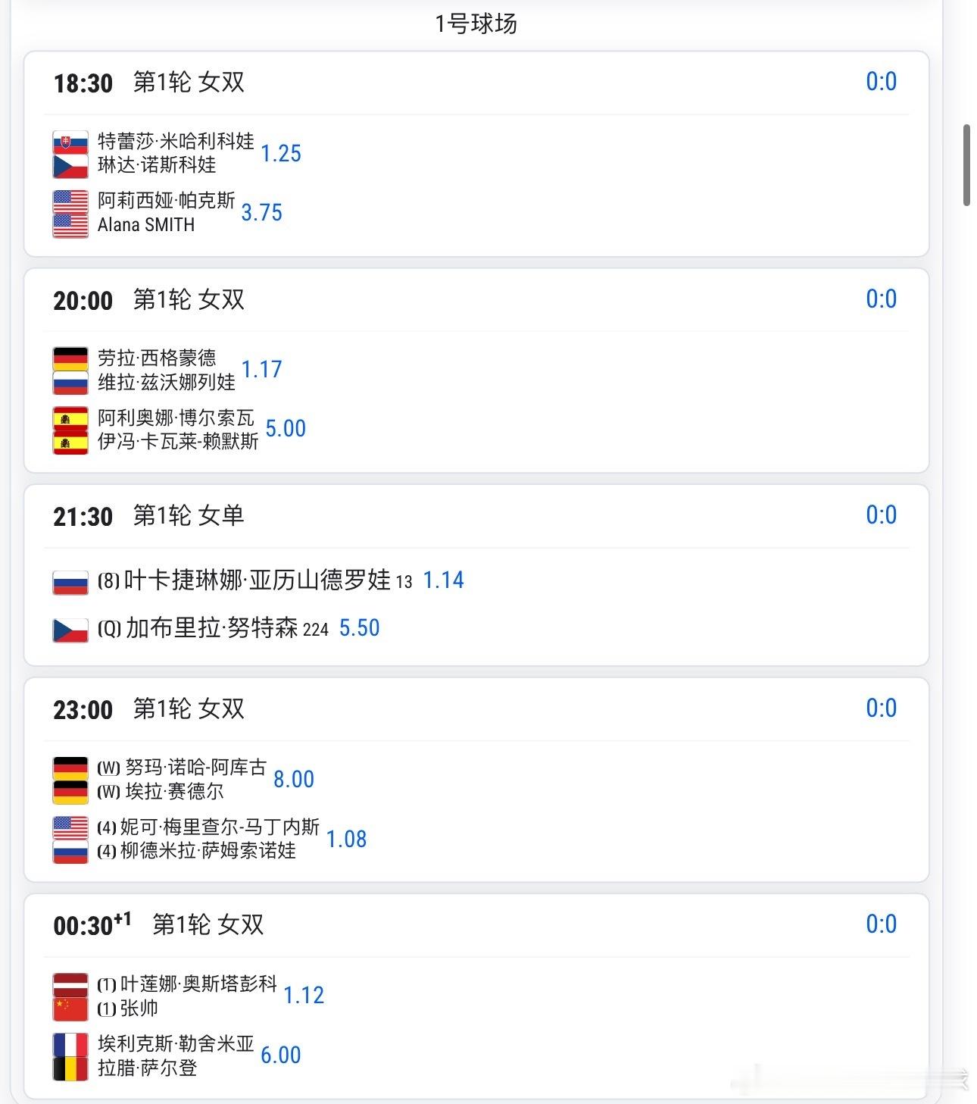Click the Chinese flag next to 张帅
Image resolution: width=977 pixels, height=1104 pixels.
point(70,1009)
